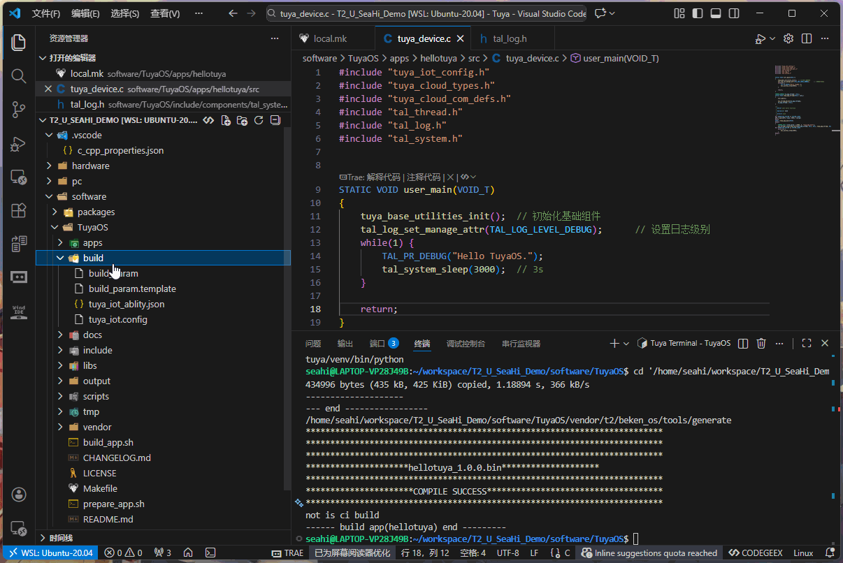Expand the docs folder
Screen dimensions: 843x563
pyautogui.click(x=92, y=335)
